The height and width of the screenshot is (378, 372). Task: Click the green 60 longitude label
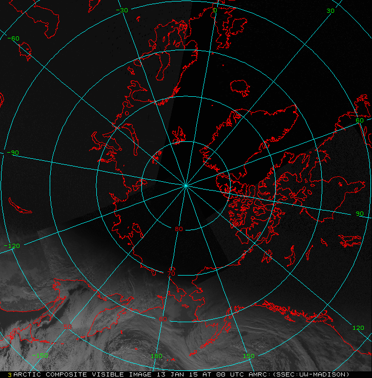(360, 120)
